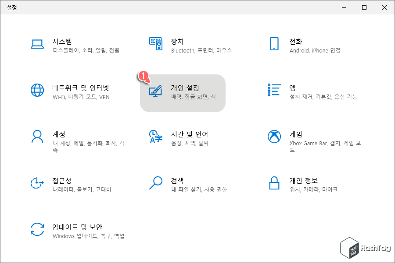Open the 검색 settings tile
This screenshot has height=263, width=395.
click(x=184, y=186)
